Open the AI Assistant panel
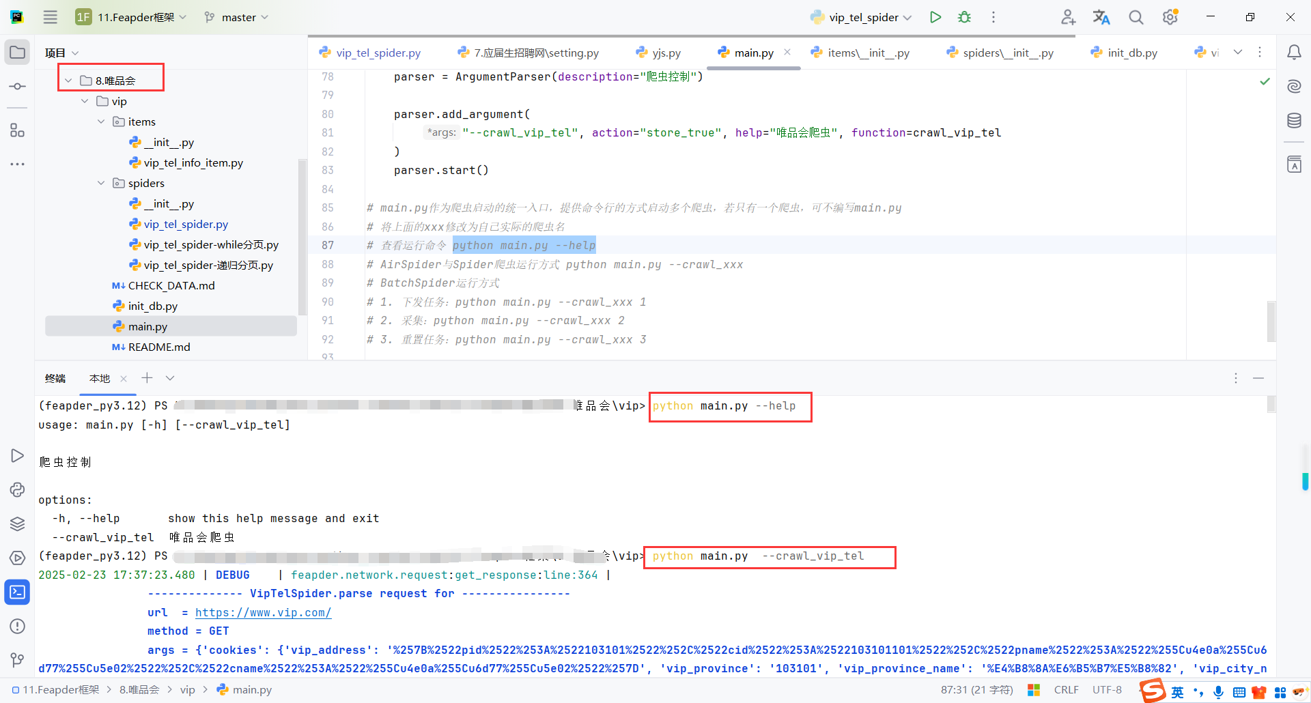 coord(1295,86)
